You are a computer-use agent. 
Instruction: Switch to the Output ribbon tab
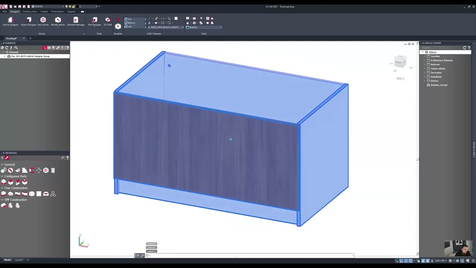[x=44, y=12]
